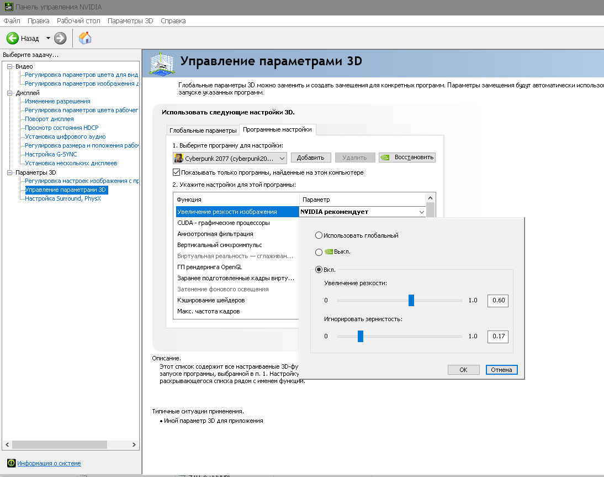
Task: Click the Игнорировать зернистость slider handle
Action: 360,336
